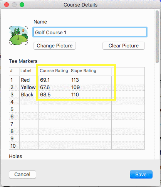Image resolution: width=161 pixels, height=187 pixels.
Task: Click the 113 slope rating cell
Action: point(91,80)
